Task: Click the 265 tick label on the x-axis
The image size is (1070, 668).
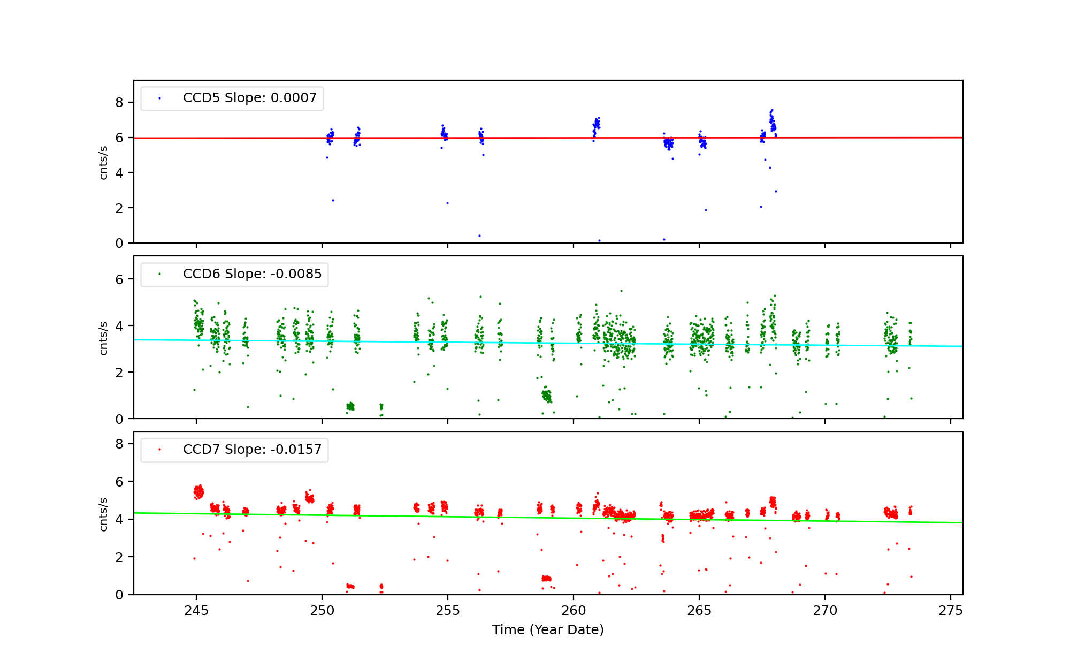Action: 699,611
